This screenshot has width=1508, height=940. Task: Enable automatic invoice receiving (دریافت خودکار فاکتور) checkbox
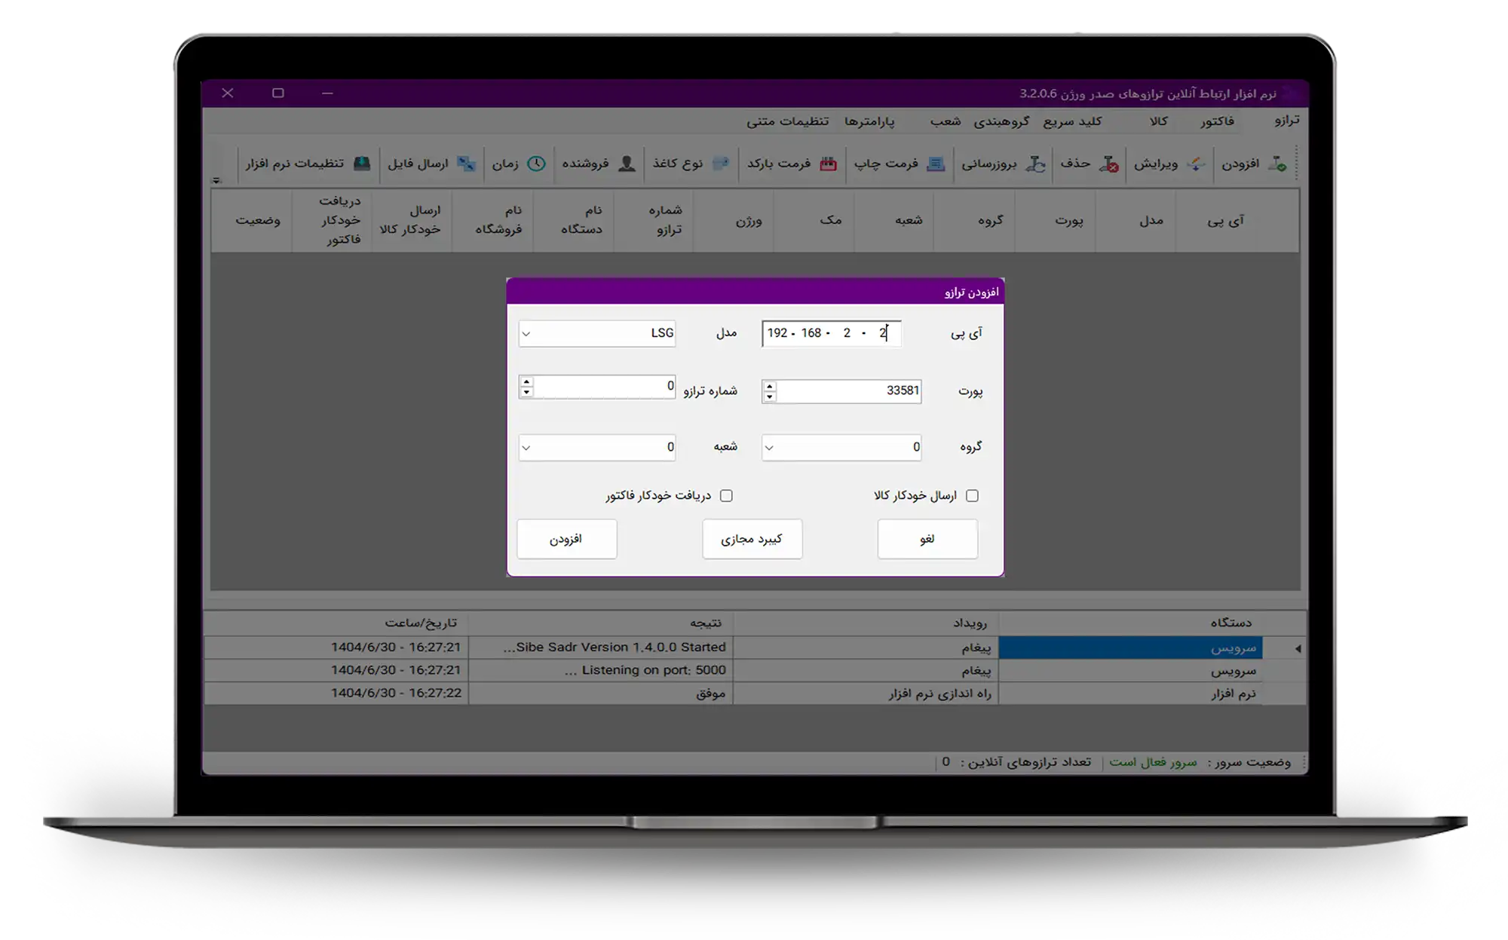(726, 495)
